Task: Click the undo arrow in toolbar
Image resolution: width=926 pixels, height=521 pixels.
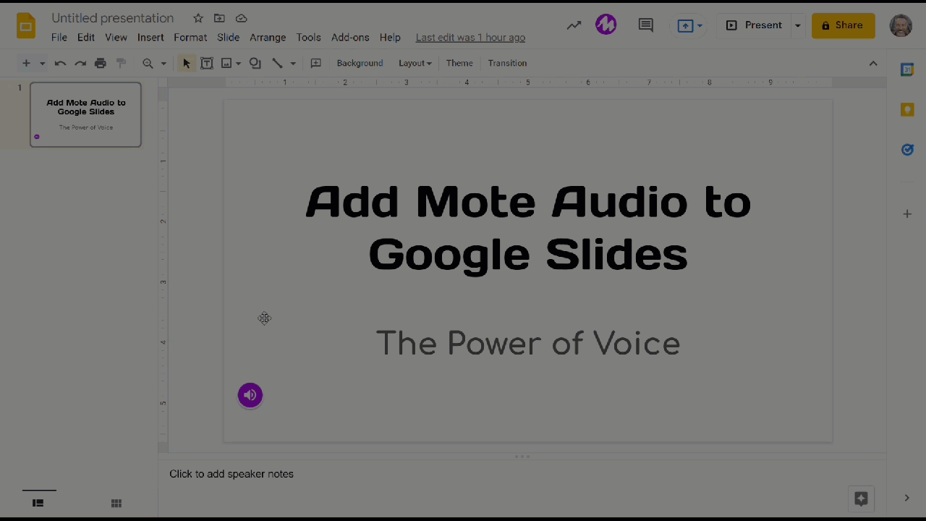Action: [x=60, y=64]
